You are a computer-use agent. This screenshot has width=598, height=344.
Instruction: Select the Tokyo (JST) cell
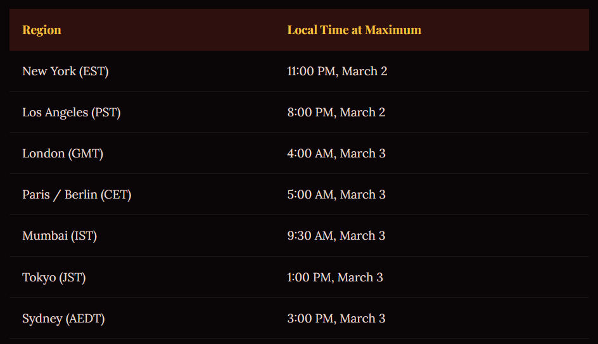54,278
